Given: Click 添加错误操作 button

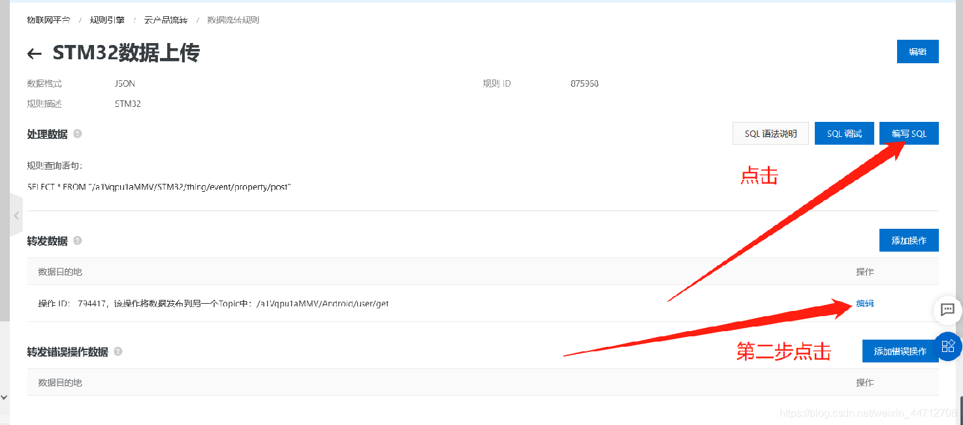Looking at the screenshot, I should 900,351.
